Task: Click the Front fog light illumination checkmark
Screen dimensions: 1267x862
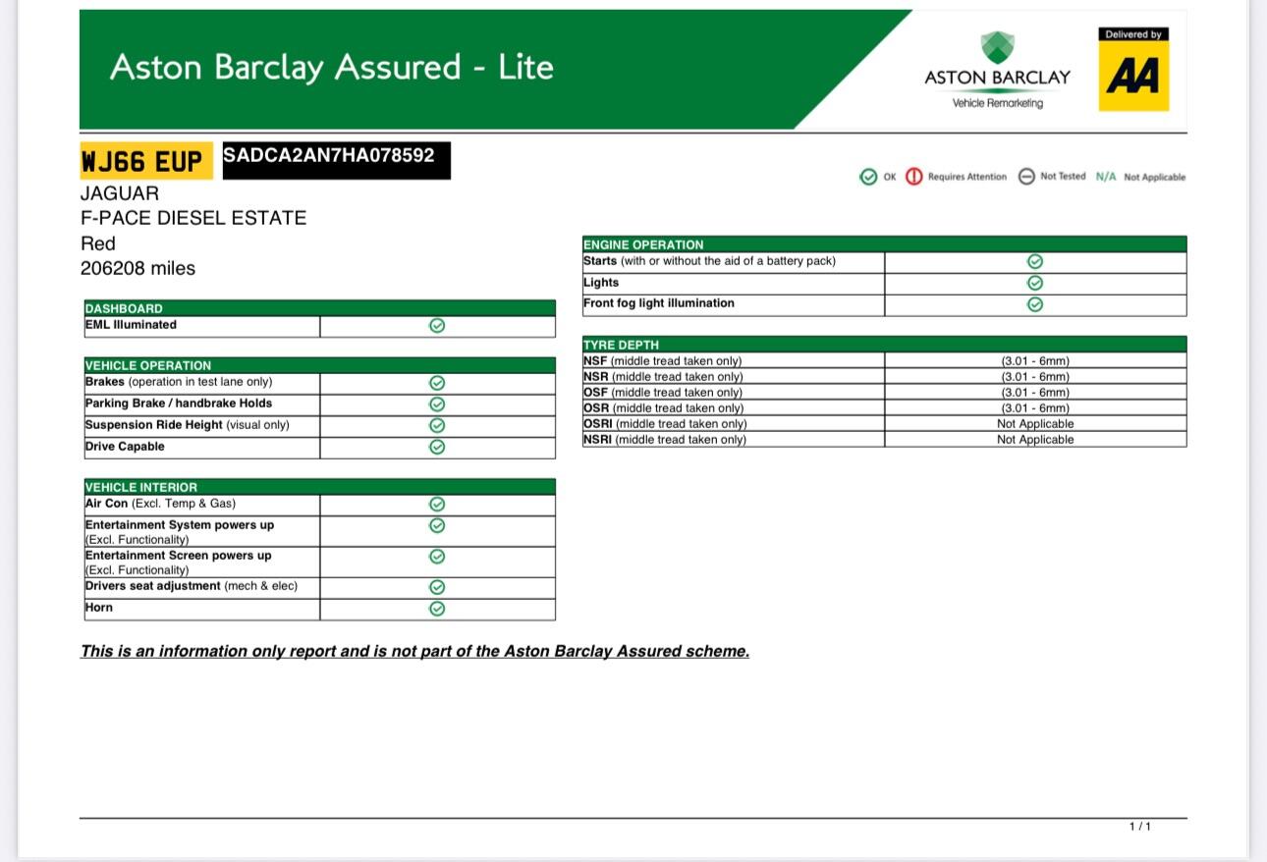Action: click(x=1034, y=304)
